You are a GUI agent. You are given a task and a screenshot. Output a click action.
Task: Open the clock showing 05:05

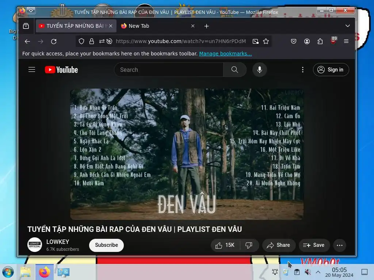click(x=339, y=272)
